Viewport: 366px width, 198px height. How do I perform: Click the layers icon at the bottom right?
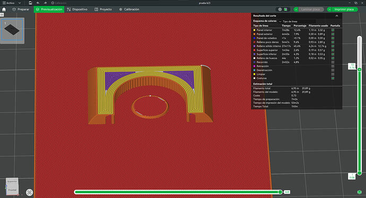(x=360, y=192)
